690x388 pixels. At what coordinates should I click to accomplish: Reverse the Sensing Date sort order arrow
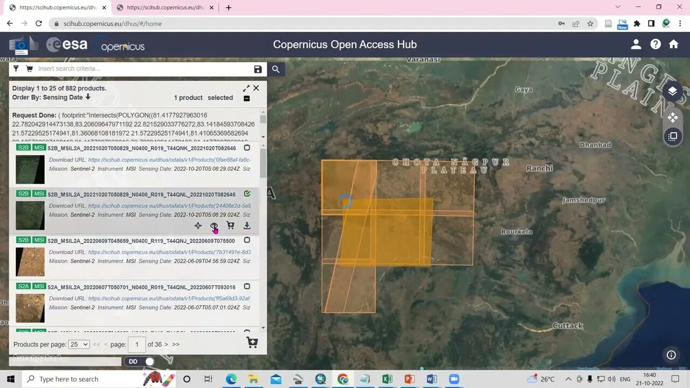click(88, 97)
